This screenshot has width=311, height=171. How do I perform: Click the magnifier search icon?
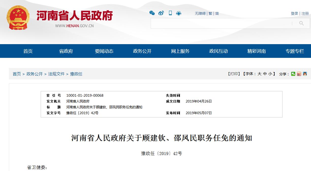[x=301, y=23]
